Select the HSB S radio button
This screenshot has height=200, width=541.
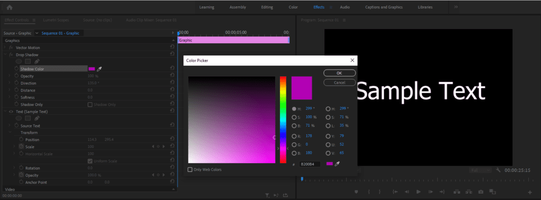(294, 117)
